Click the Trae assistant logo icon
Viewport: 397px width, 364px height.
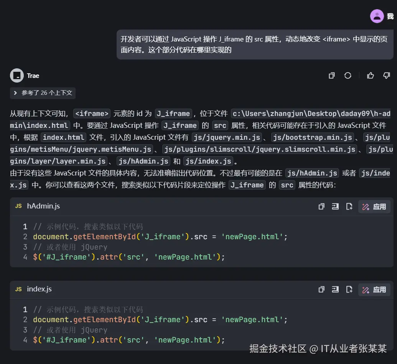(x=17, y=76)
